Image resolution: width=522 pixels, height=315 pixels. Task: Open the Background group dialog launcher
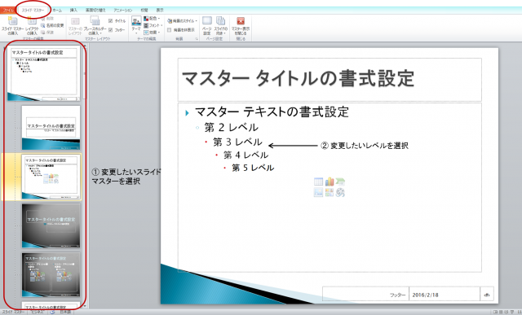[x=197, y=39]
